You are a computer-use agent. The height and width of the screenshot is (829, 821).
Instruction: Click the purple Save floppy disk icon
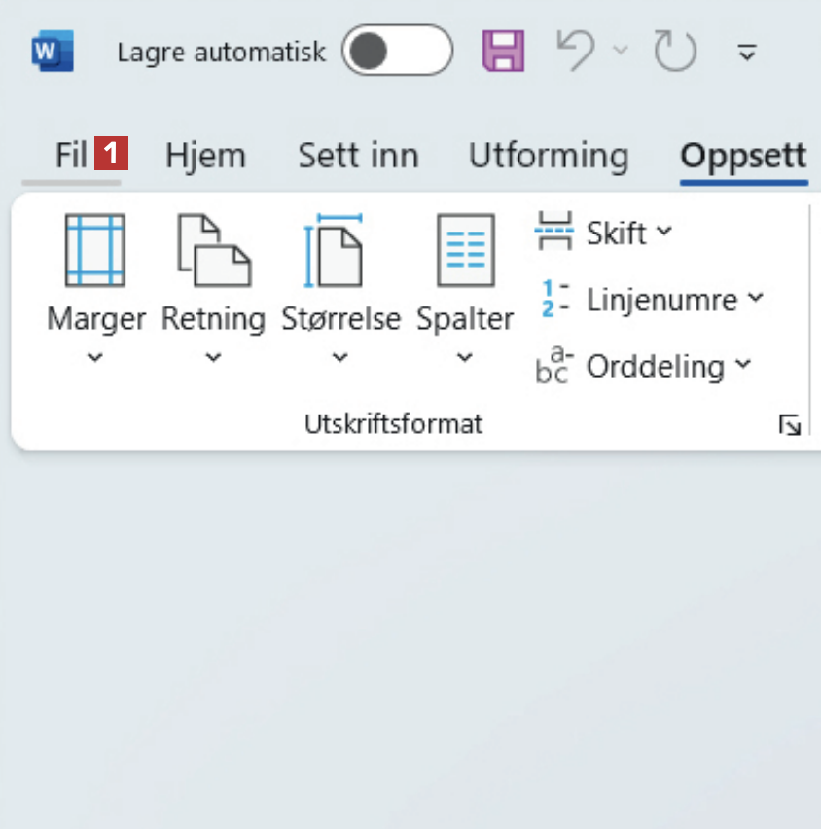(504, 51)
